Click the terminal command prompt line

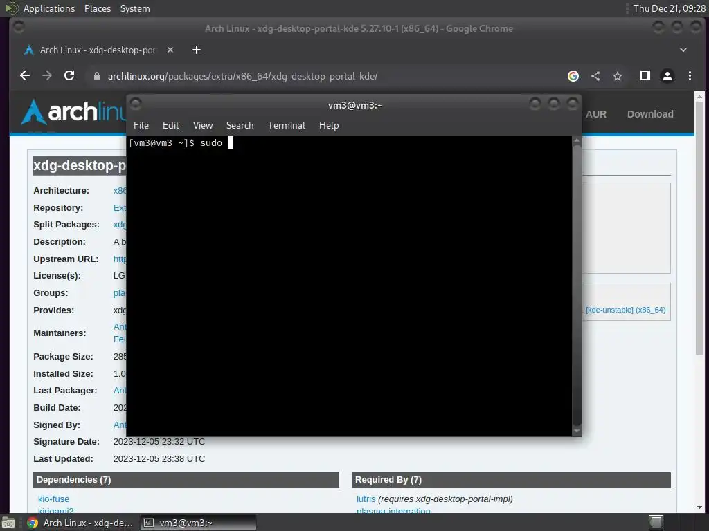point(181,143)
